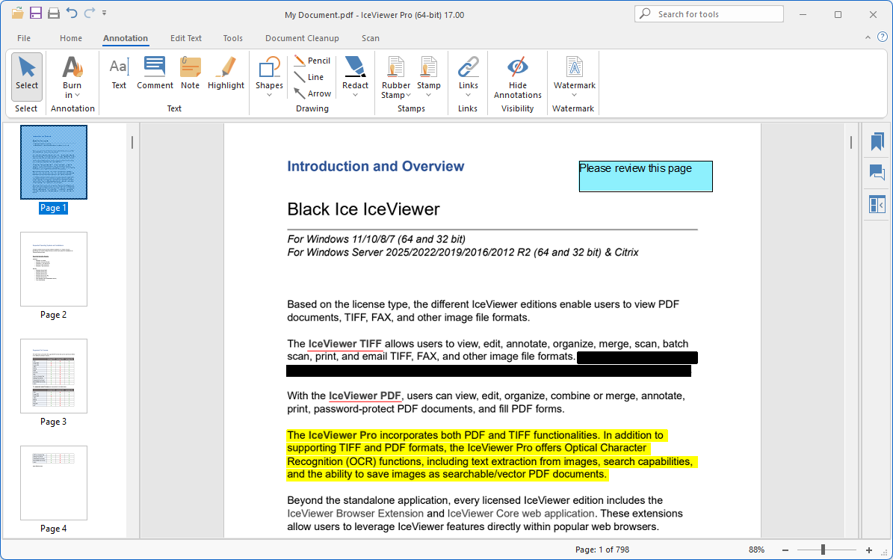Viewport: 893px width, 560px height.
Task: Click the zoom slider handle
Action: click(x=823, y=550)
